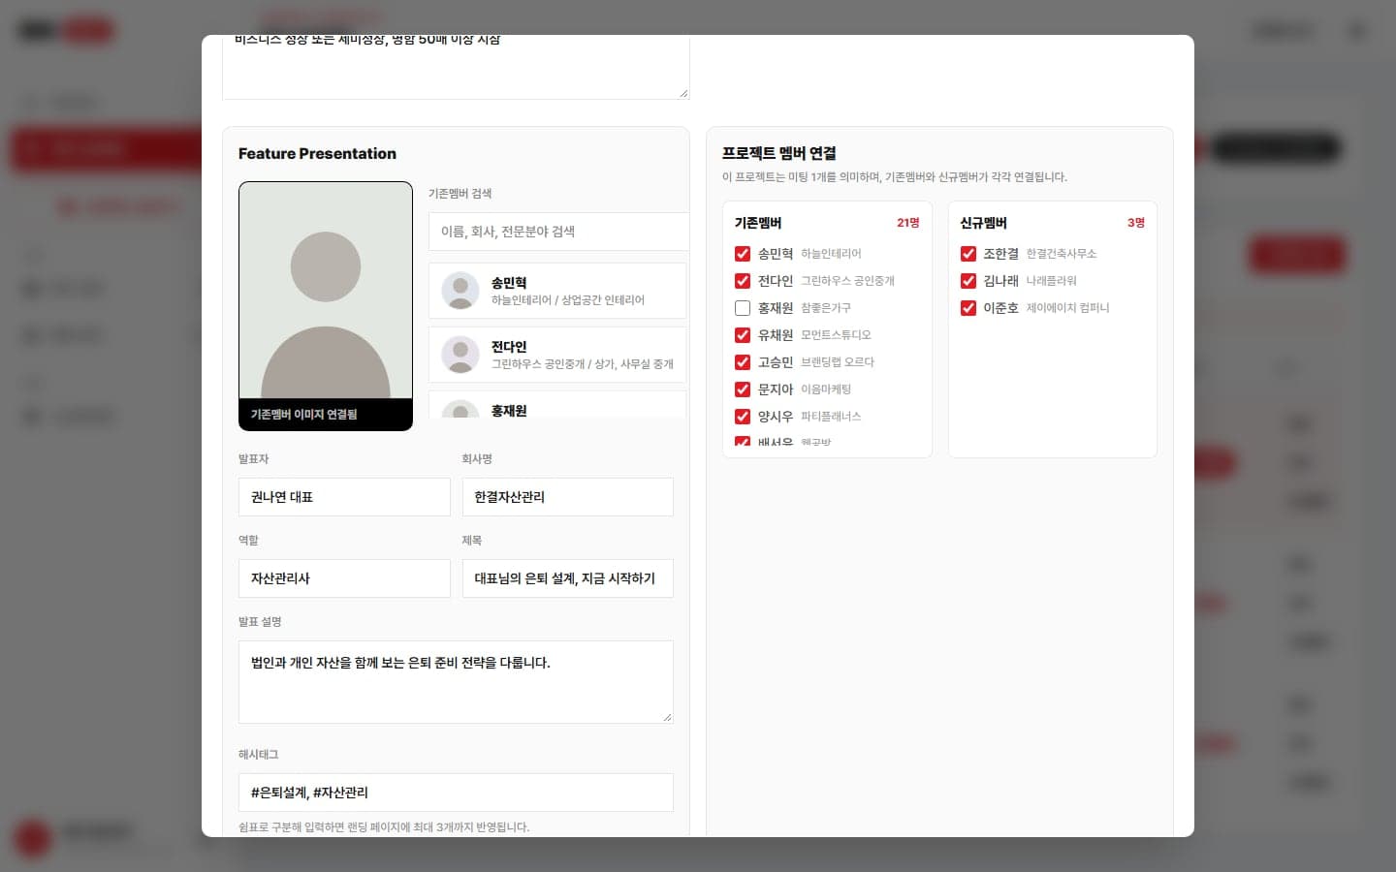Edit the 역할 field showing 자산관리사

tap(344, 578)
